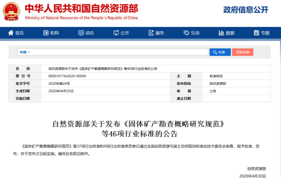The image size is (281, 178).
Task: Select theme value 标准规范
Action: coord(216,76)
